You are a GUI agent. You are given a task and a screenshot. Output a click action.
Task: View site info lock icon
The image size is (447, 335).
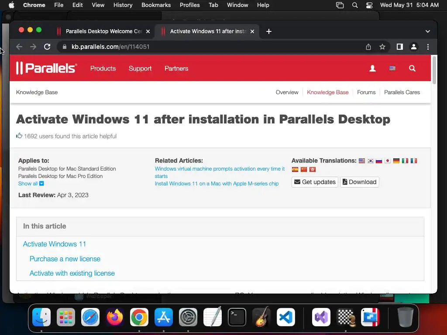(65, 47)
